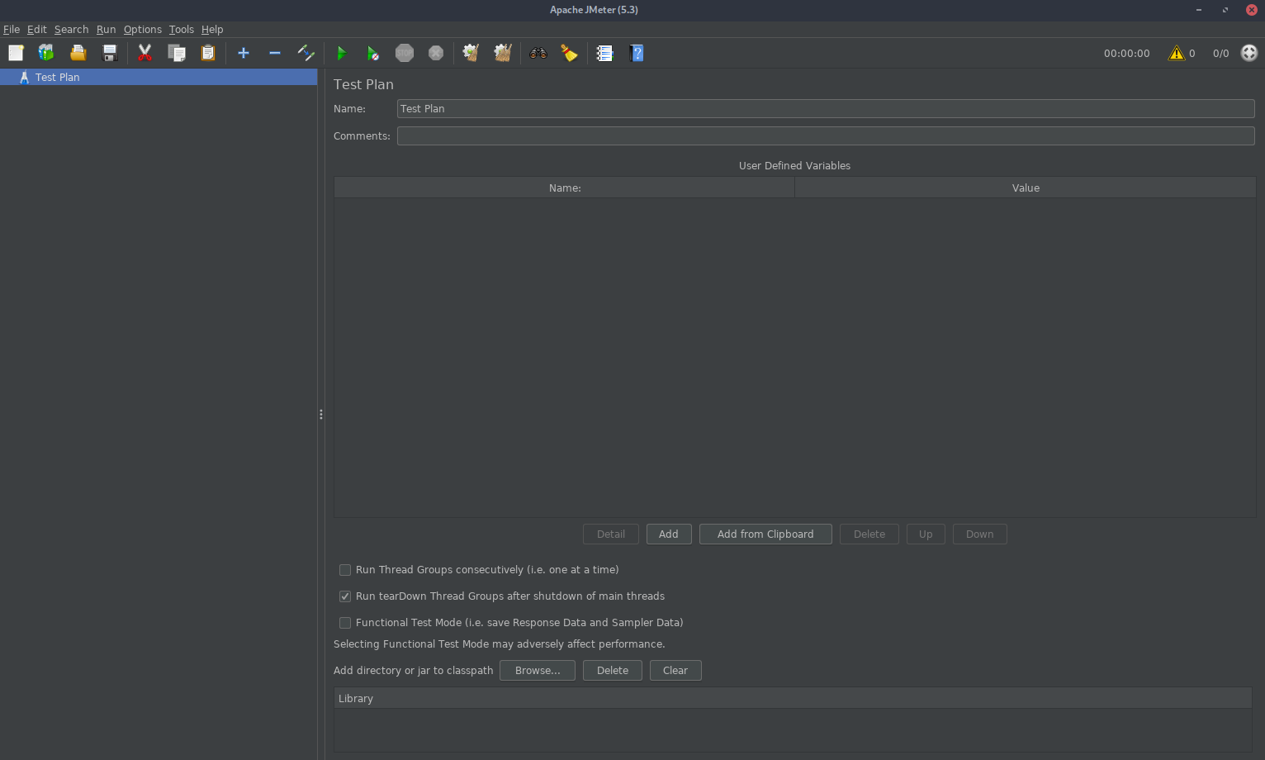Screen dimensions: 1265x760
Task: Uncheck Run tearDown Thread Groups checkbox
Action: [345, 596]
